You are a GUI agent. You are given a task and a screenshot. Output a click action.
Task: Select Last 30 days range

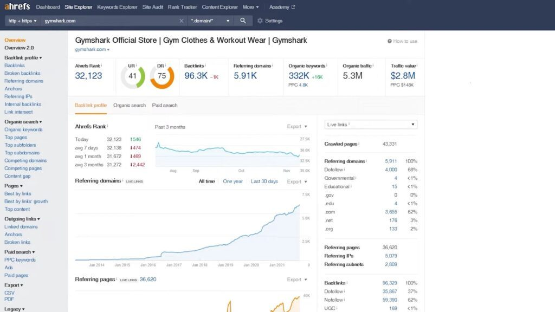tap(264, 181)
